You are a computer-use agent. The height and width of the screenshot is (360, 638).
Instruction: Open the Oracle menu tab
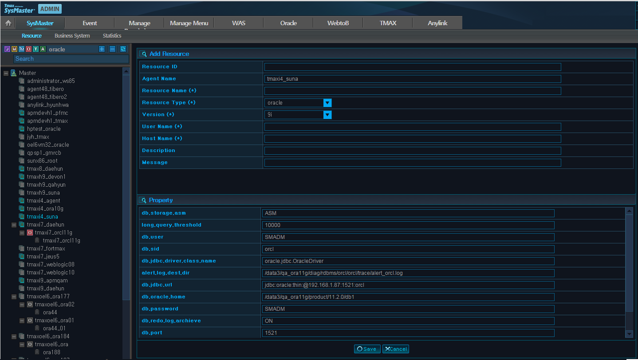288,23
